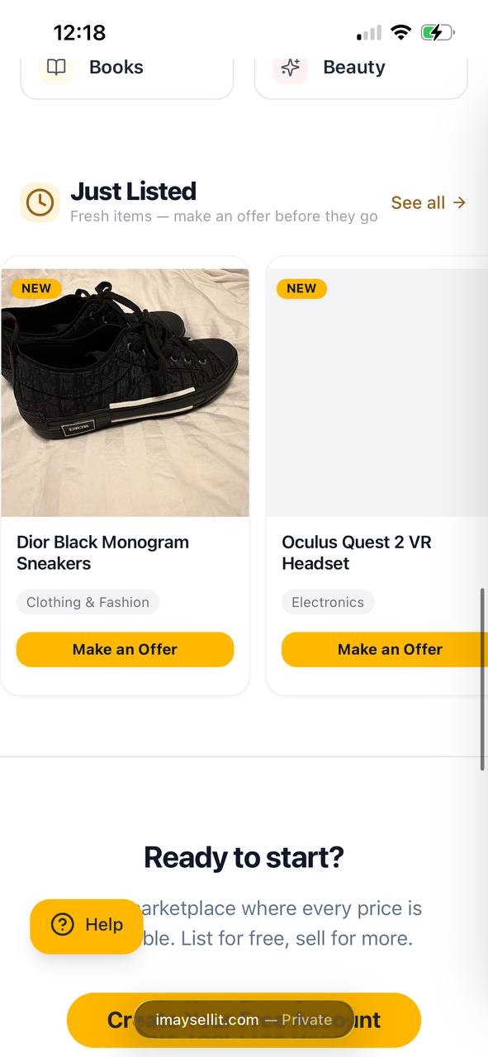Tap the battery charging status icon

437,33
